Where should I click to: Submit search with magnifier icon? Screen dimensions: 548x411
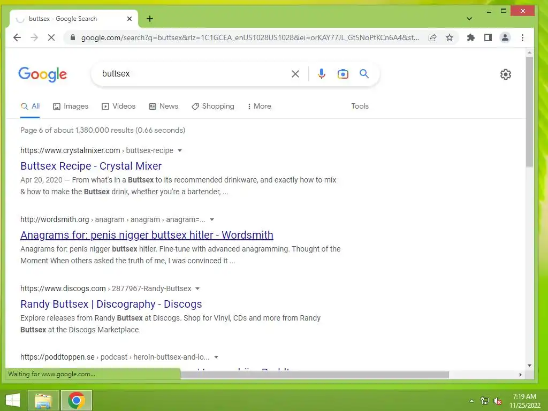[364, 74]
